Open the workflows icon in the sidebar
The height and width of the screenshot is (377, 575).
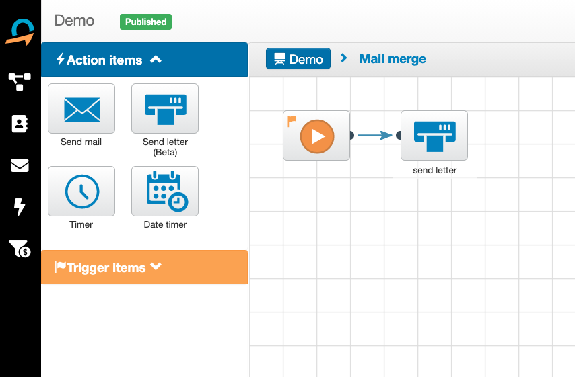coord(20,82)
